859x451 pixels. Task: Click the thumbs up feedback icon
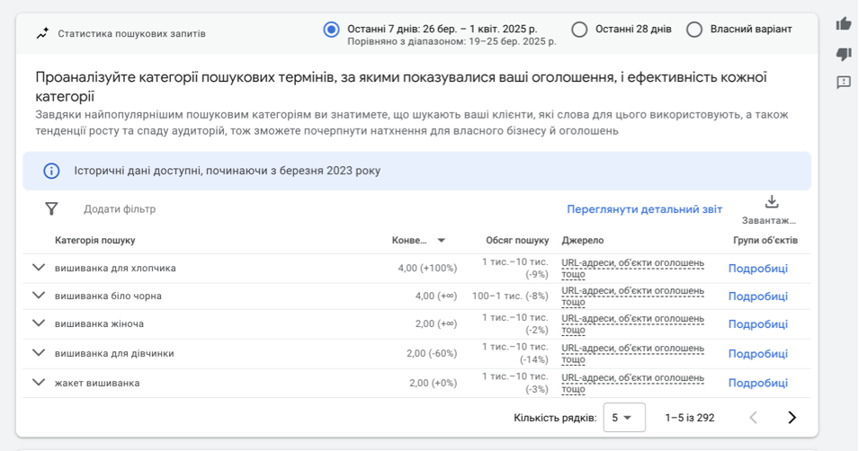coord(844,24)
